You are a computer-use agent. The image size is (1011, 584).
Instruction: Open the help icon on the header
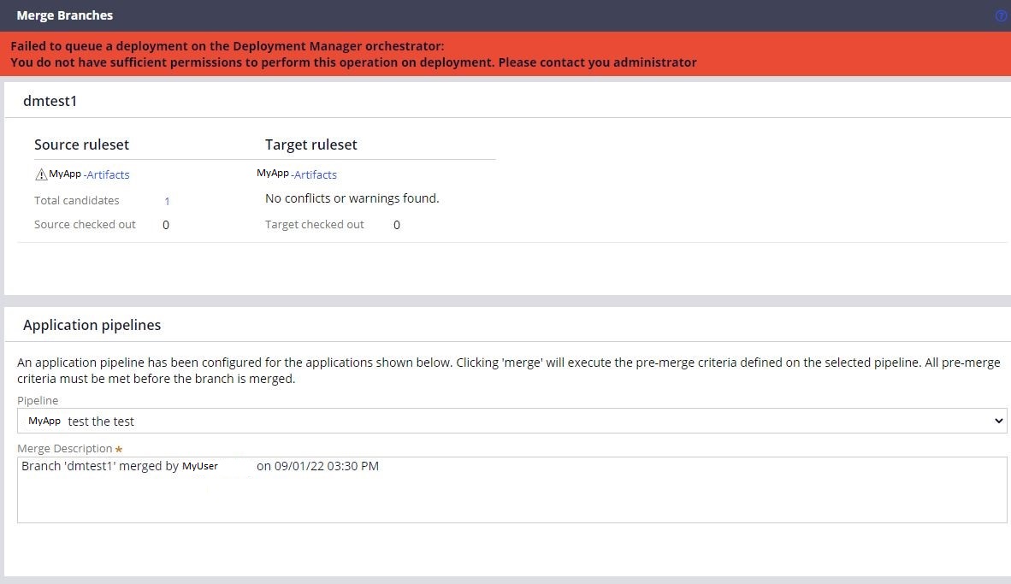[1001, 15]
